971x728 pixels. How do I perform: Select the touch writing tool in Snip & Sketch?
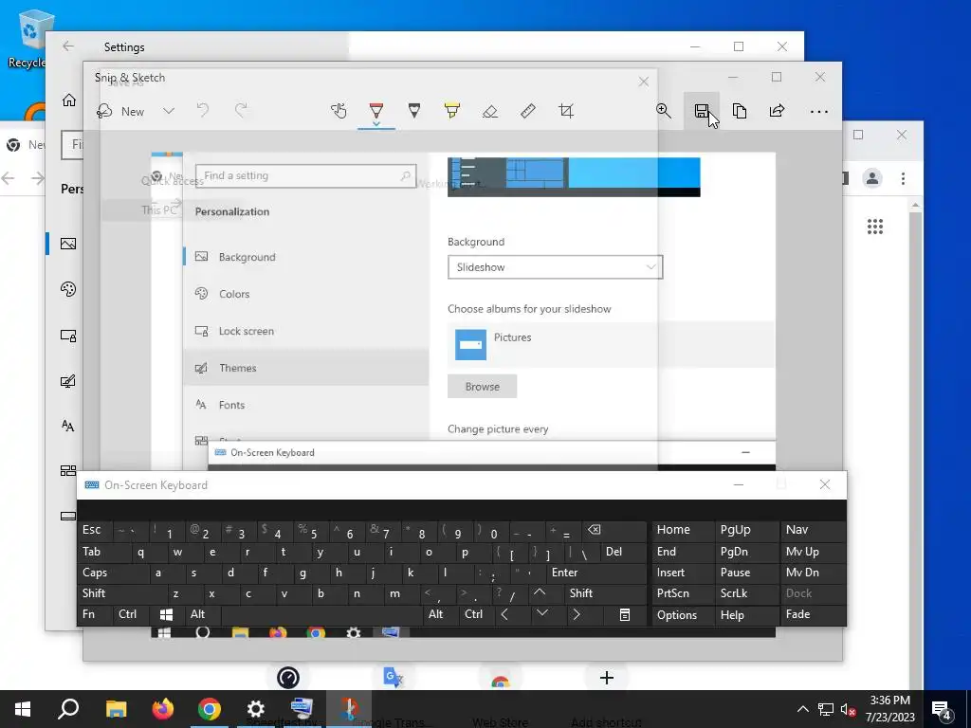[x=339, y=111]
